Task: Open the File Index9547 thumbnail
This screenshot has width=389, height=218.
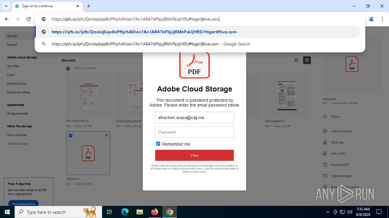Action: 287,95
